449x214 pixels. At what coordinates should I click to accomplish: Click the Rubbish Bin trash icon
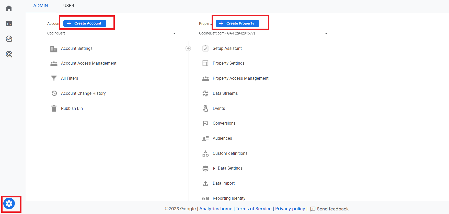pos(54,108)
